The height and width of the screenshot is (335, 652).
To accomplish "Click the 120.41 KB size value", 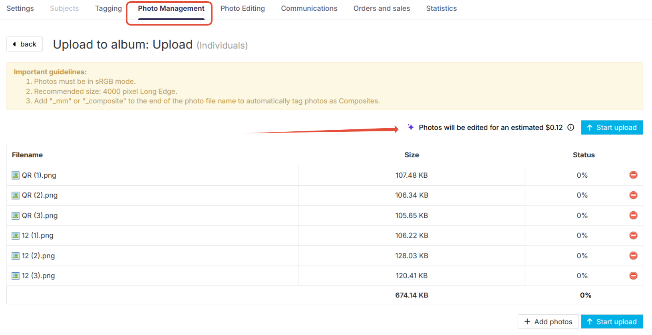I will tap(411, 276).
